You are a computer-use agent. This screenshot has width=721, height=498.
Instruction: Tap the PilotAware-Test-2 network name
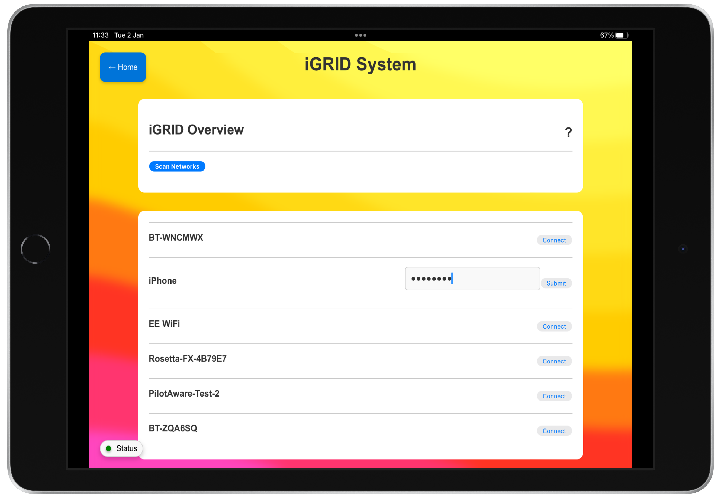[x=184, y=394]
